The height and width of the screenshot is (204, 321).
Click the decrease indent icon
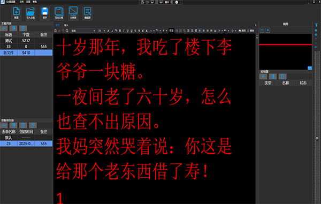pos(188,31)
